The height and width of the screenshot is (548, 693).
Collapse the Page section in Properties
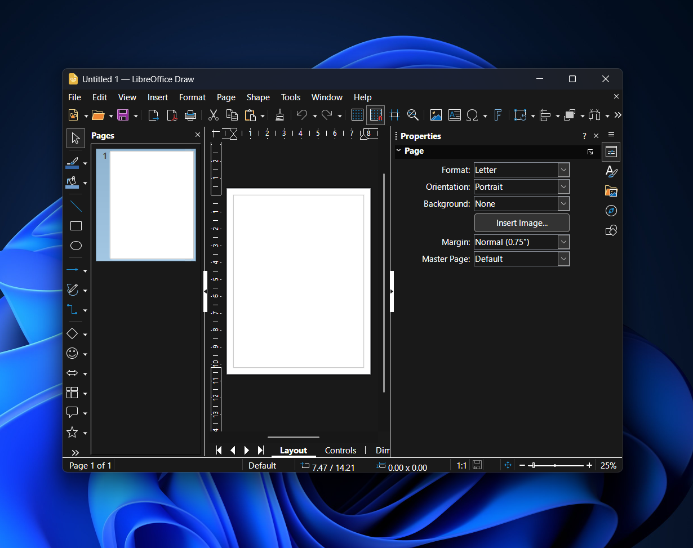(x=399, y=151)
